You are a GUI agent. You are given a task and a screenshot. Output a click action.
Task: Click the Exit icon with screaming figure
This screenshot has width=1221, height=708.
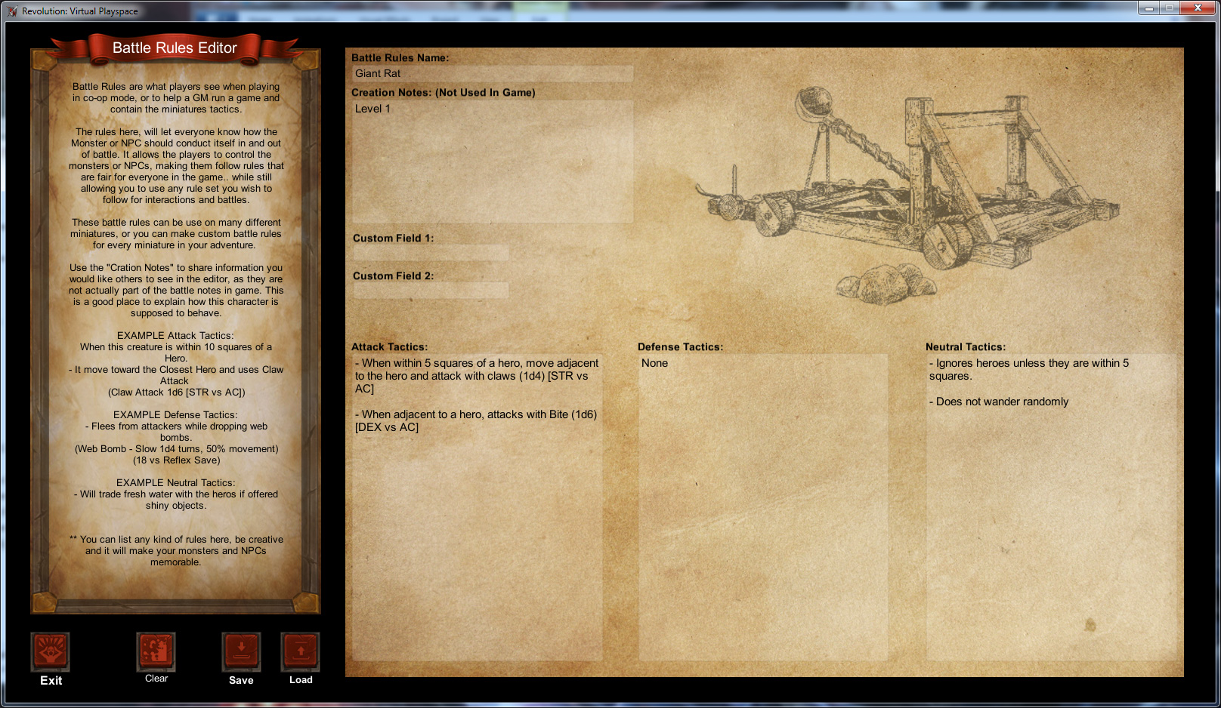[50, 651]
